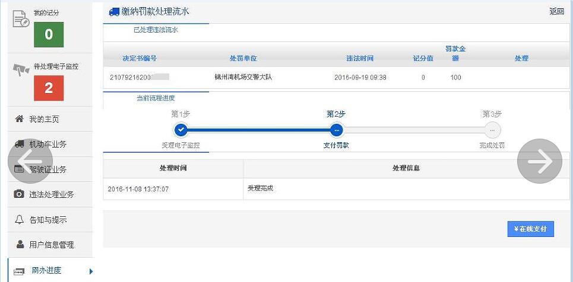Click the surveillance camera icon
This screenshot has width=573, height=282.
[x=21, y=69]
